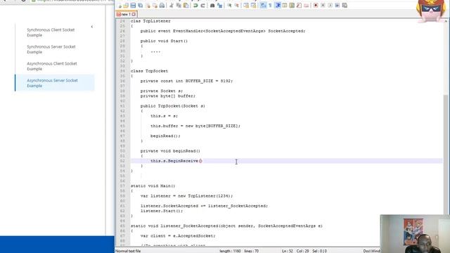This screenshot has height=253, width=450.
Task: Click line number 52 in the margin
Action: (122, 161)
